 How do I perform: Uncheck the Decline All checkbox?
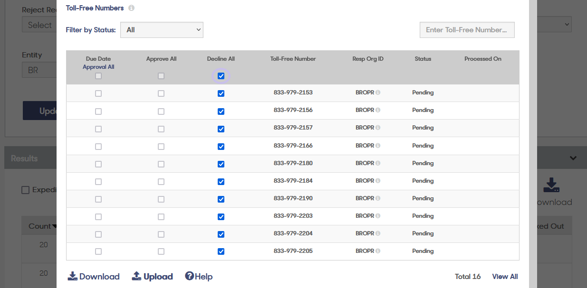[221, 75]
